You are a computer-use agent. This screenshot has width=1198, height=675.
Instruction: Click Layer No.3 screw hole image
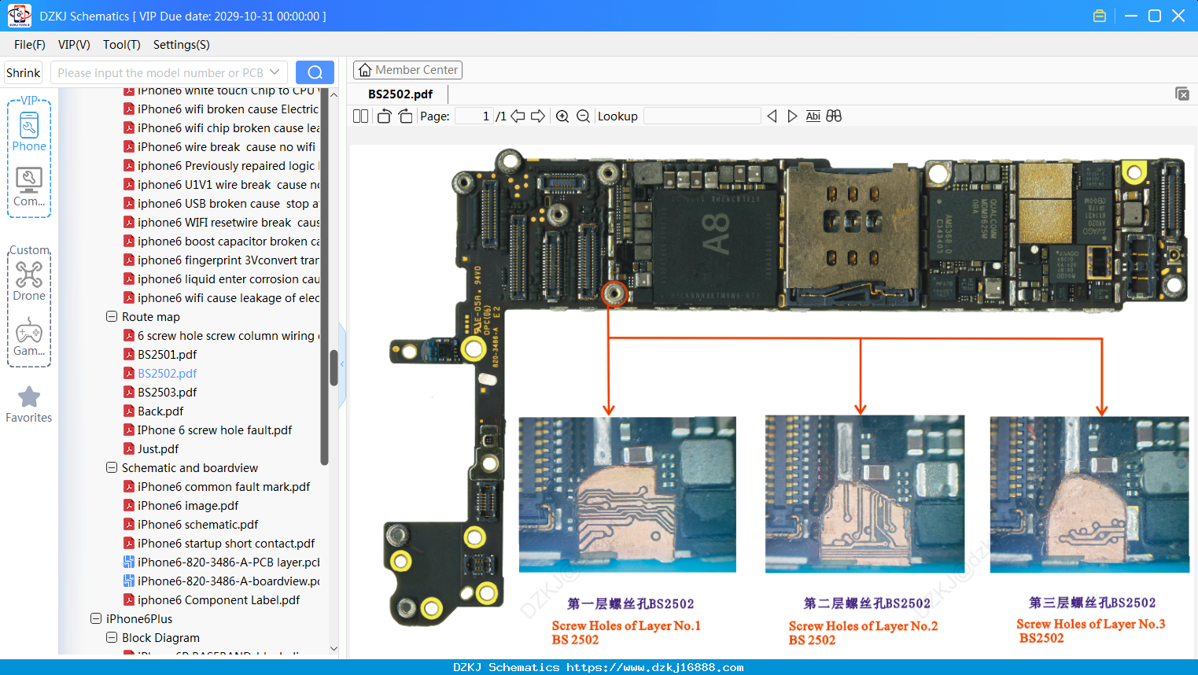point(1089,494)
